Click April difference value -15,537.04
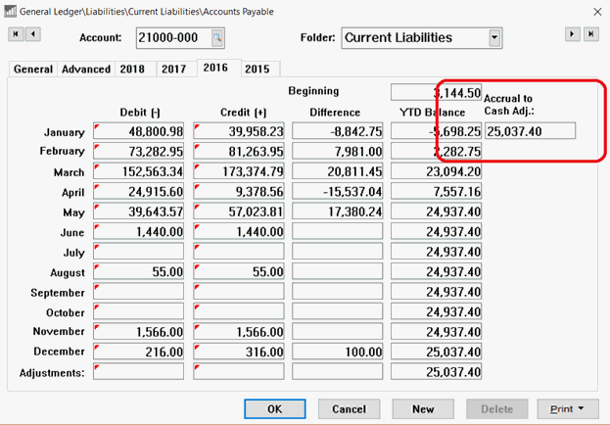This screenshot has height=425, width=610. click(x=338, y=192)
